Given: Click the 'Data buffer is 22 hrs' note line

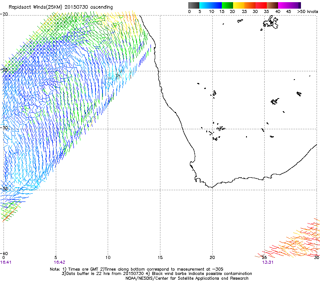Looking at the screenshot, I should pyautogui.click(x=157, y=274).
